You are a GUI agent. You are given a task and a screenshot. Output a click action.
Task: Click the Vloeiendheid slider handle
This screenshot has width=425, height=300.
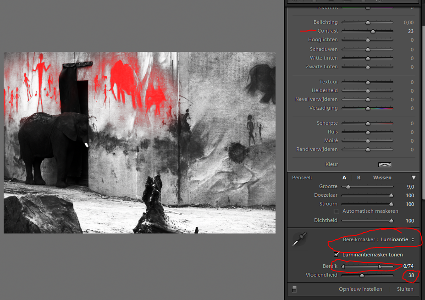click(362, 275)
